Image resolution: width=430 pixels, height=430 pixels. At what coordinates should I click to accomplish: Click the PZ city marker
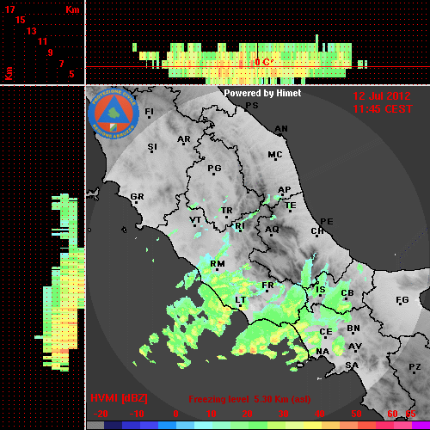pyautogui.click(x=415, y=367)
